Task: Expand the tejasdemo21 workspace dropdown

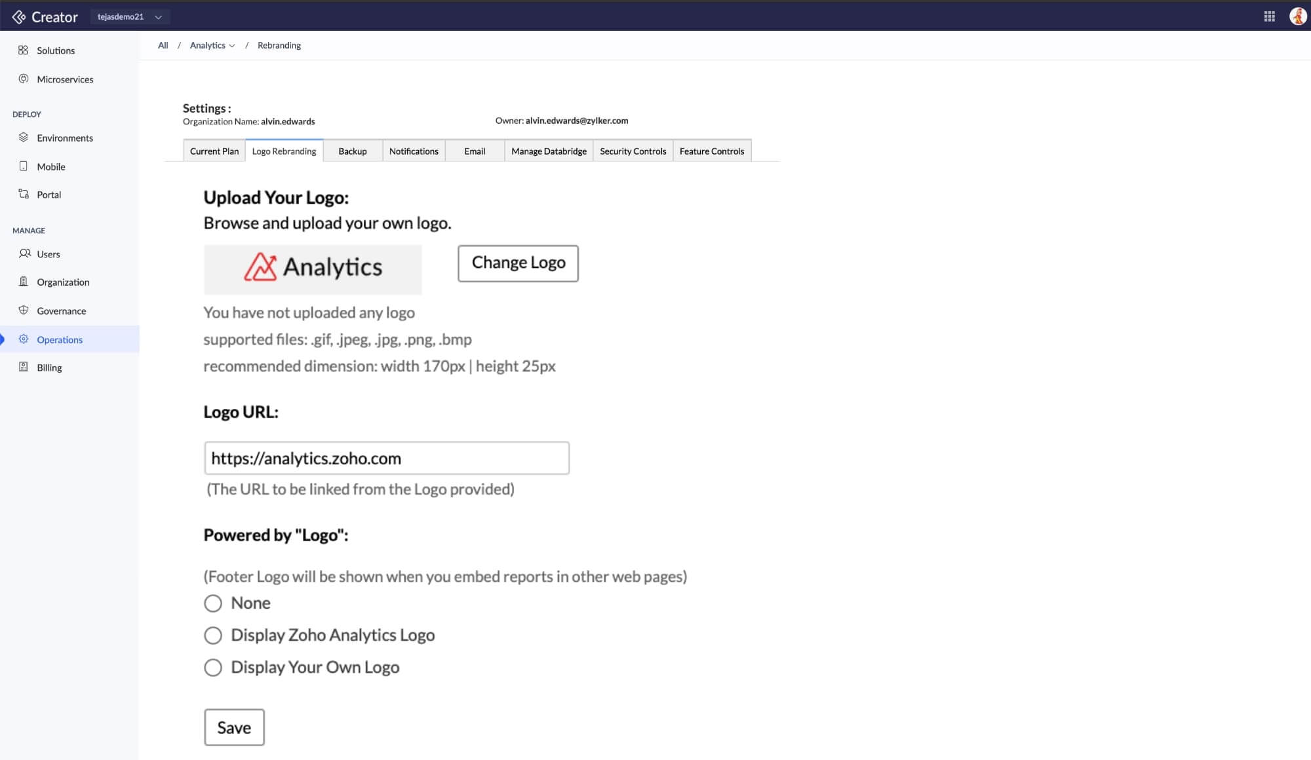Action: pos(129,16)
